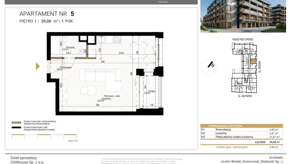The height and width of the screenshot is (164, 291).
Task: Click the round washbasin in the bathroom
Action: [x=65, y=39]
